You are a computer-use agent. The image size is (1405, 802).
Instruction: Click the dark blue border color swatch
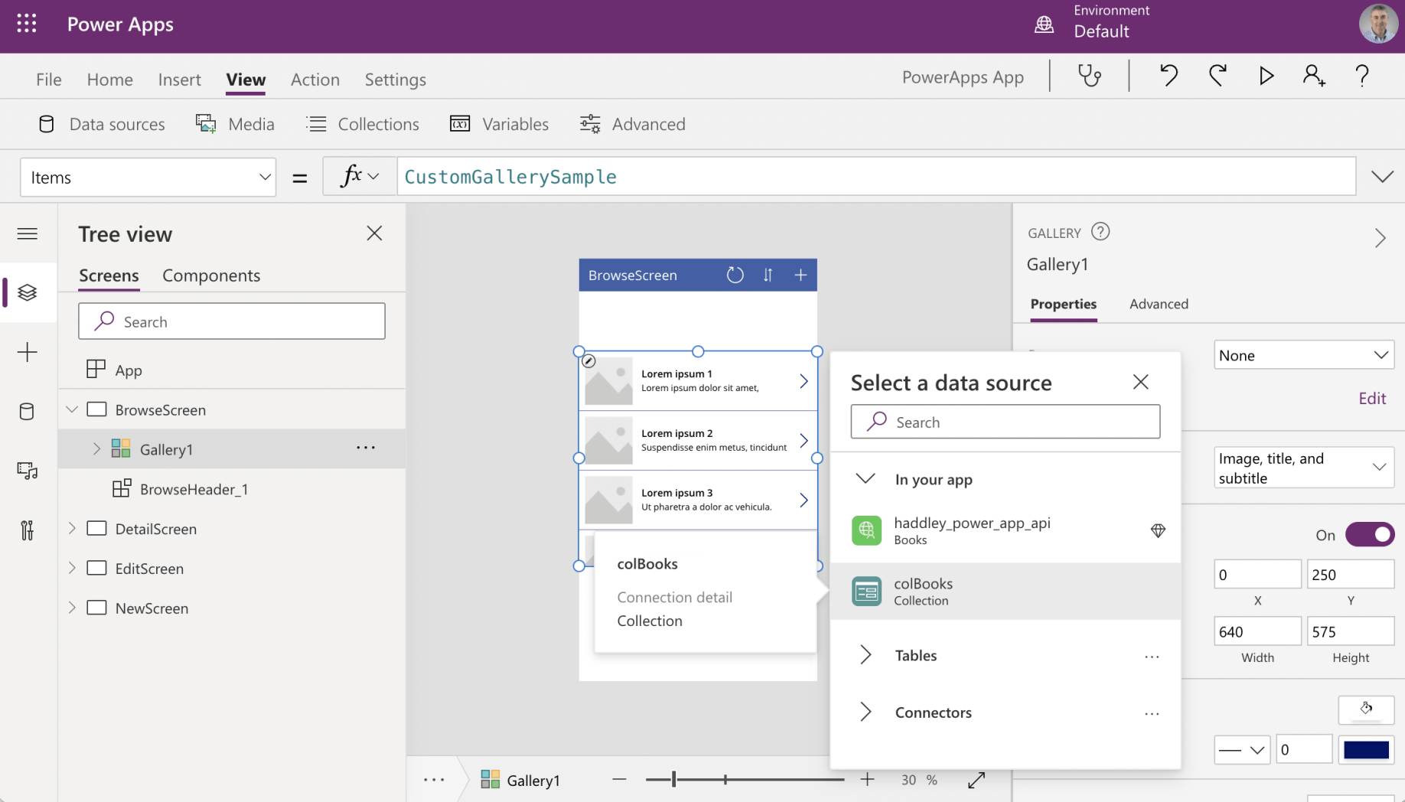pyautogui.click(x=1366, y=750)
